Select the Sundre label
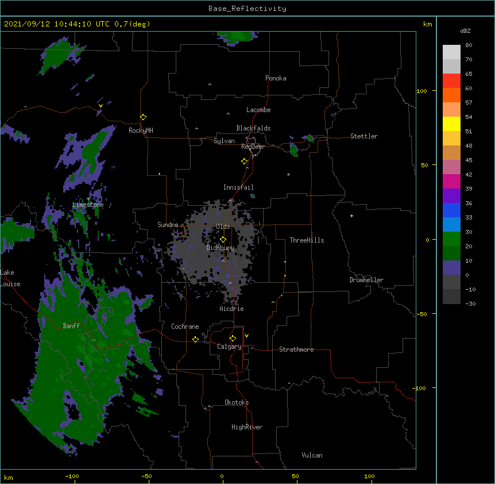495x484 pixels. coord(168,225)
